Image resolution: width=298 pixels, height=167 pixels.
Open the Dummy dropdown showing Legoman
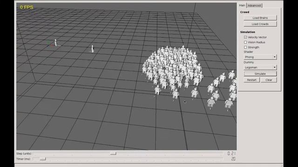(x=260, y=67)
